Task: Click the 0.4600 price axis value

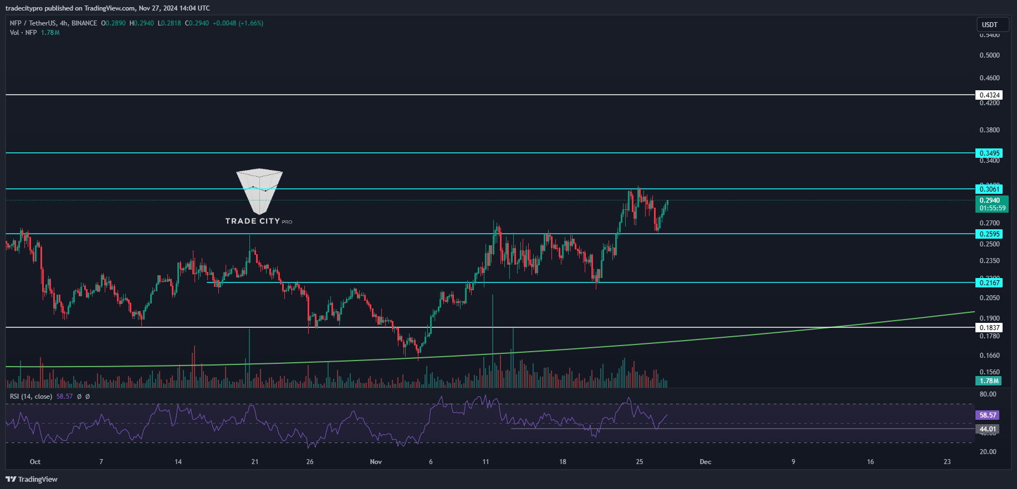Action: (x=990, y=78)
